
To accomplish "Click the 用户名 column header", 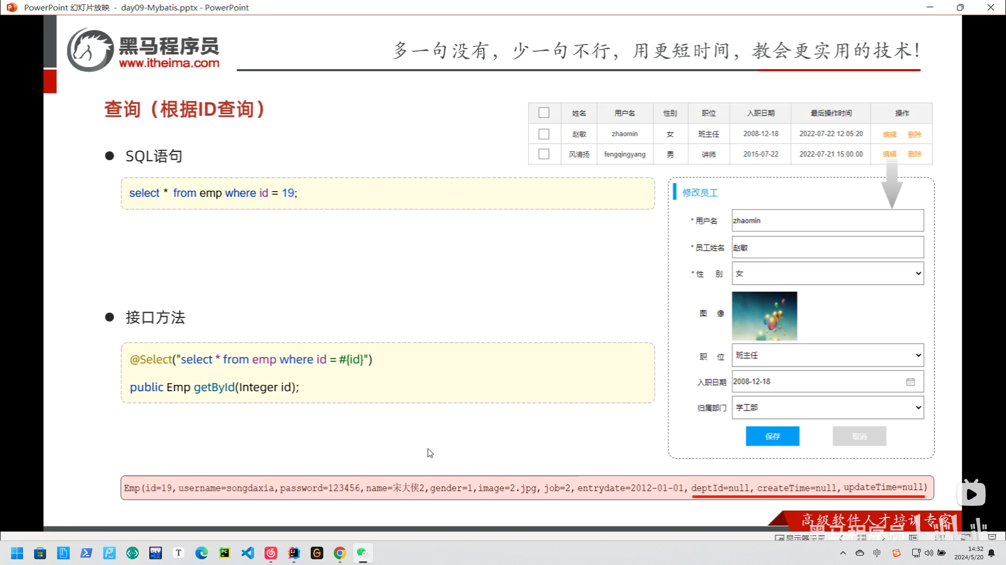I will pyautogui.click(x=625, y=113).
